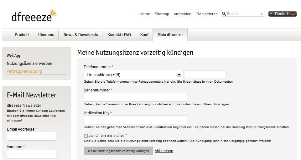
Task: Click the dfreeeze logo
Action: 34,16
